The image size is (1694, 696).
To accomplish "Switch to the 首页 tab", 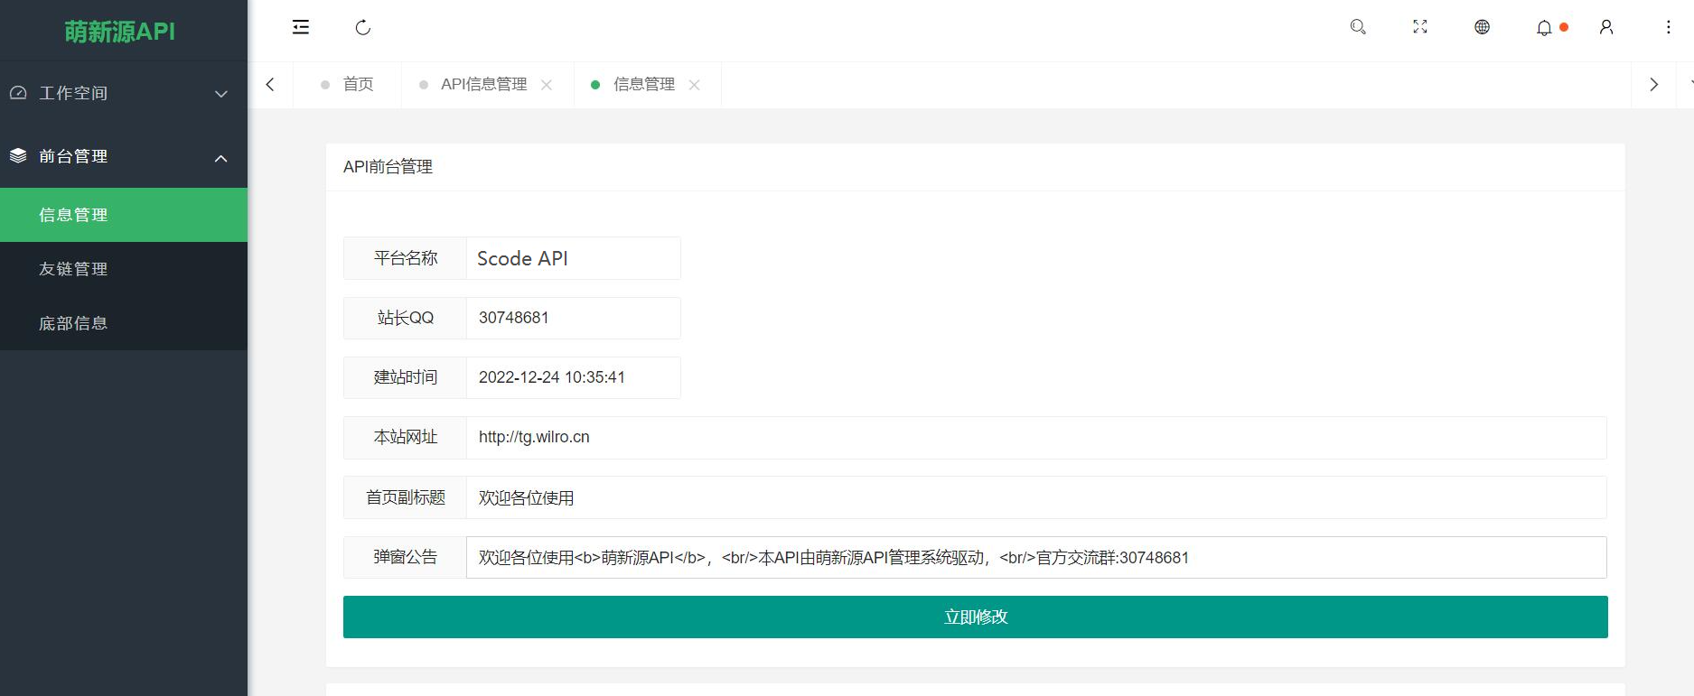I will 347,85.
